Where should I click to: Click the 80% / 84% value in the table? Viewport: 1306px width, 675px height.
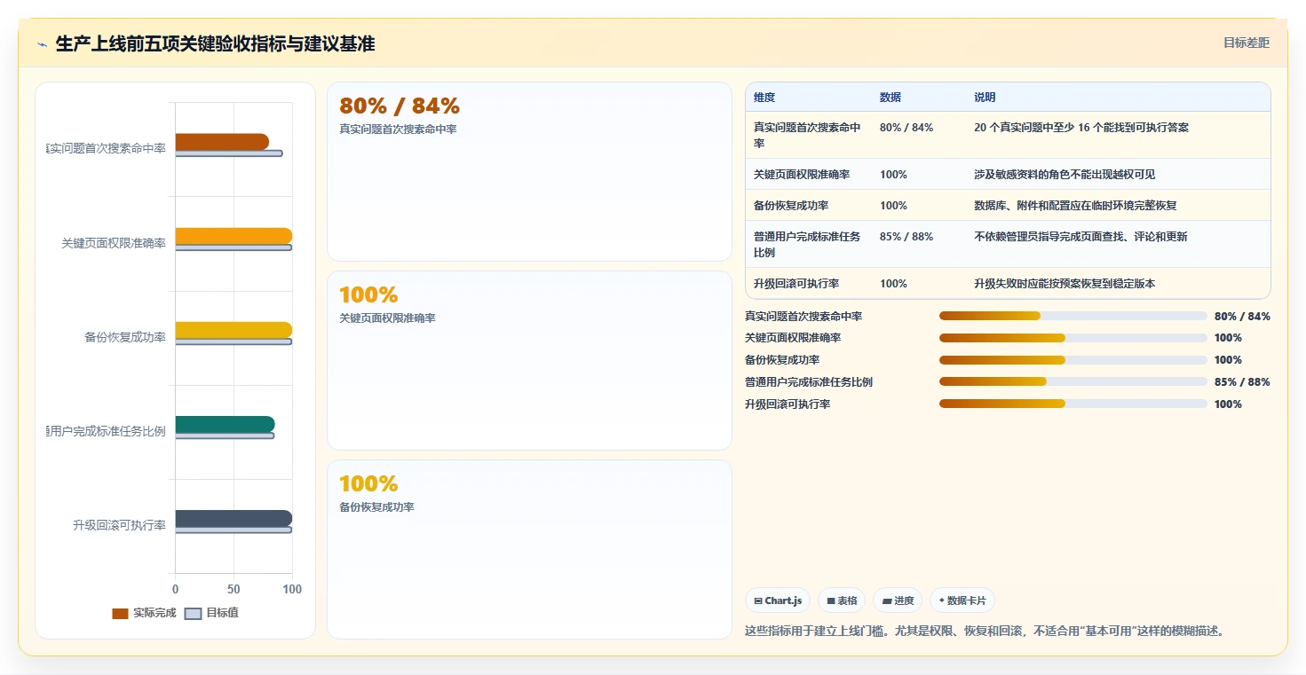[x=906, y=128]
